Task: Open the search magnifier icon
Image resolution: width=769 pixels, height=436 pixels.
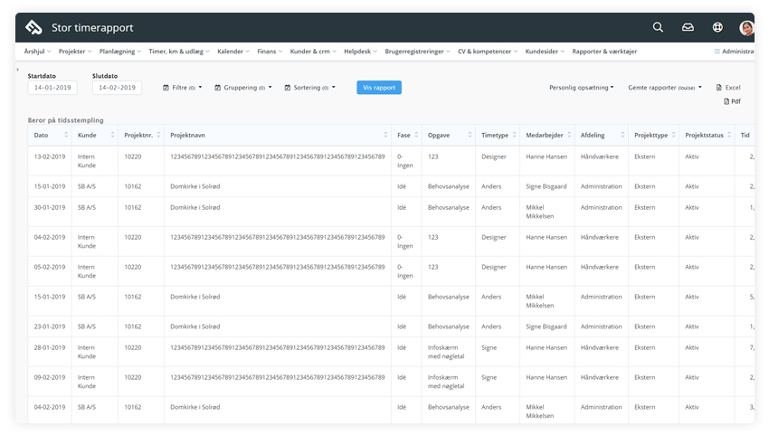Action: pos(658,27)
